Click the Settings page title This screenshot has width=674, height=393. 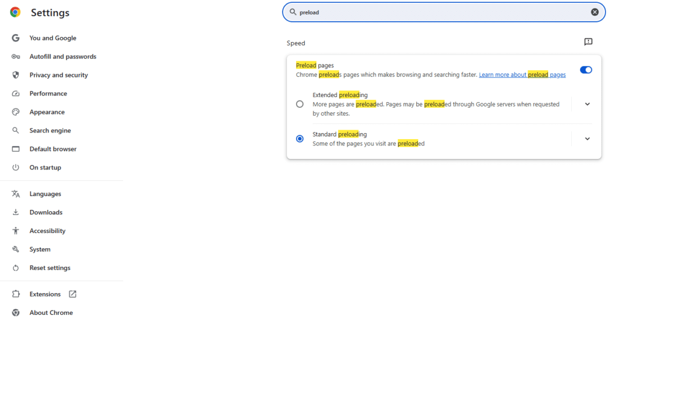[50, 12]
